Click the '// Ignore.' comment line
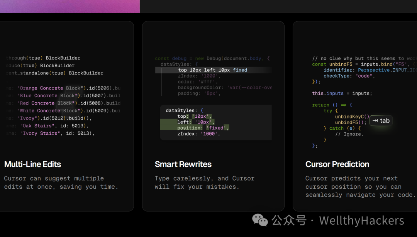This screenshot has width=417, height=237. (x=349, y=134)
